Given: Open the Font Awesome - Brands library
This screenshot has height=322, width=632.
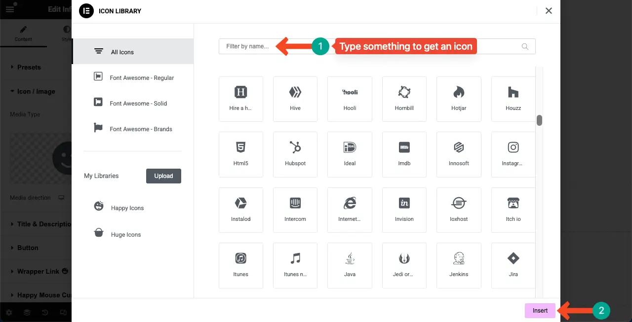Looking at the screenshot, I should point(141,129).
